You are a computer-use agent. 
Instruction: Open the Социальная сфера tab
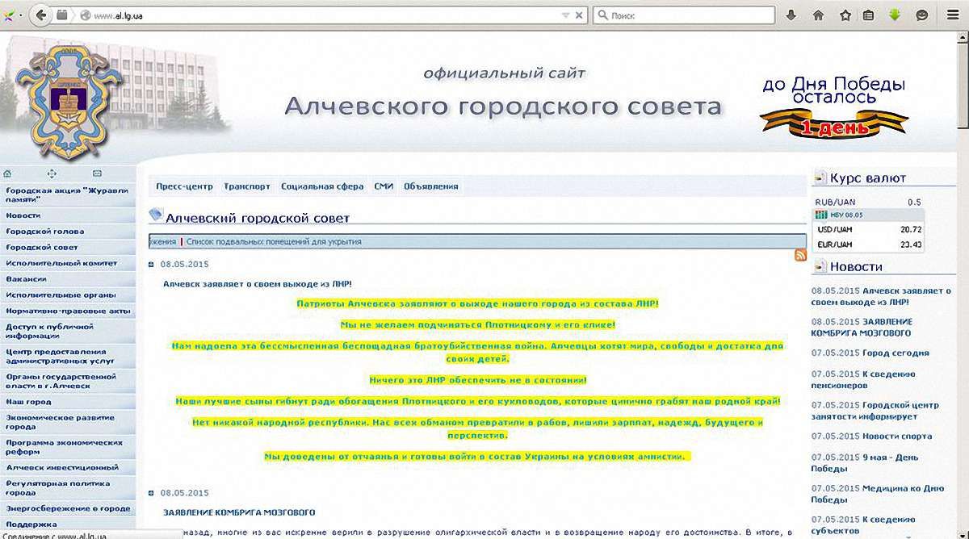(322, 186)
